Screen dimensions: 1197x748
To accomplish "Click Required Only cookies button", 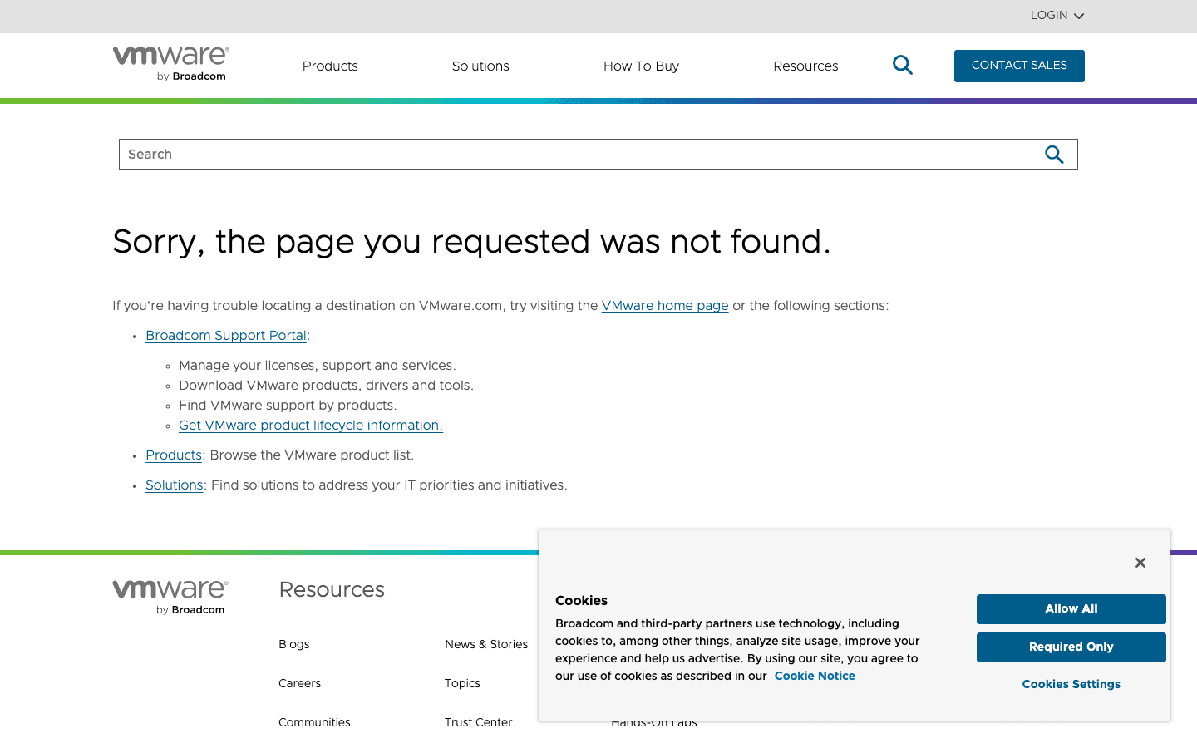I will pos(1071,647).
